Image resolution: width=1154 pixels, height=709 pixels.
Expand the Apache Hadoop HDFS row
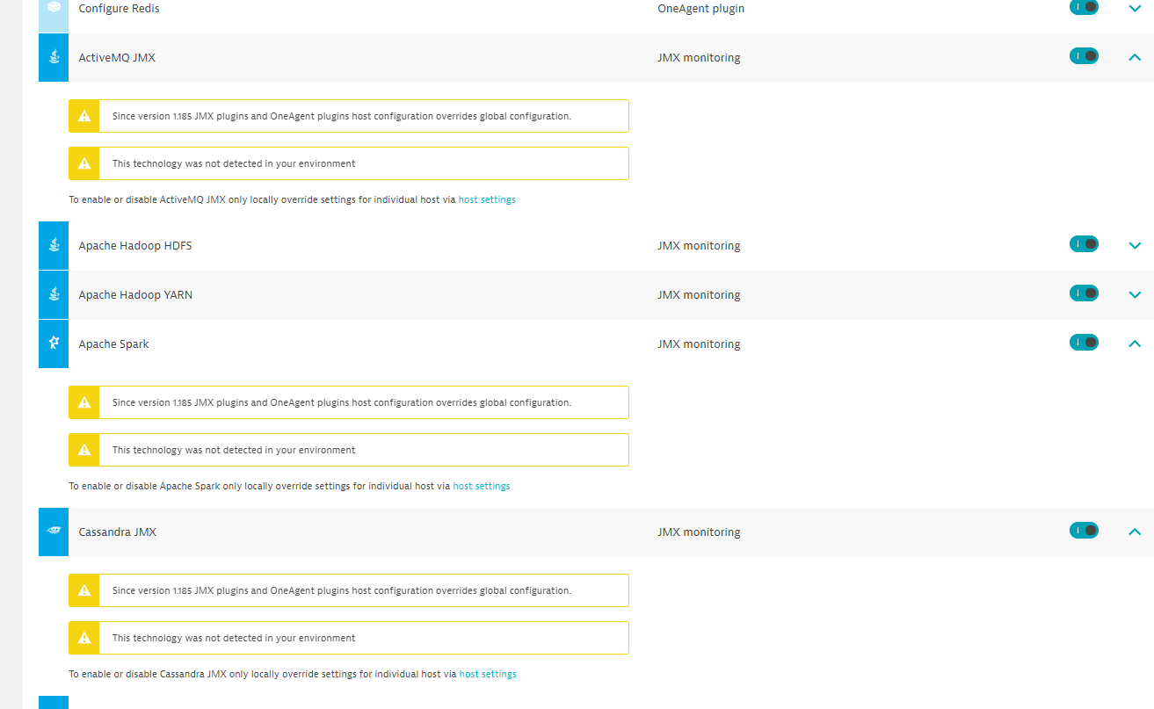[1134, 246]
